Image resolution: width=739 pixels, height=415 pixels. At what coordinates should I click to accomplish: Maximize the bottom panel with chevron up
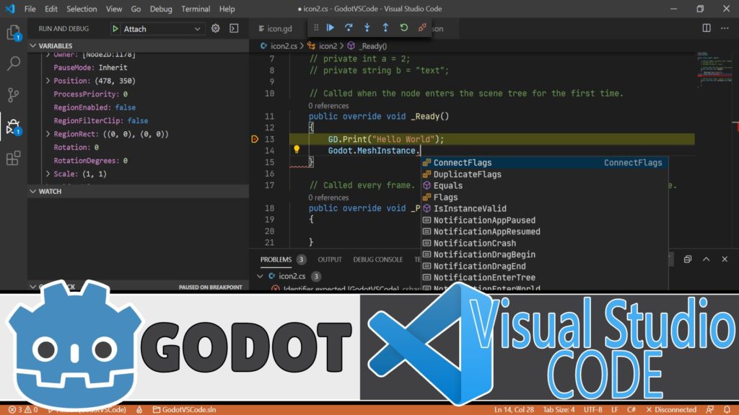[x=706, y=259]
